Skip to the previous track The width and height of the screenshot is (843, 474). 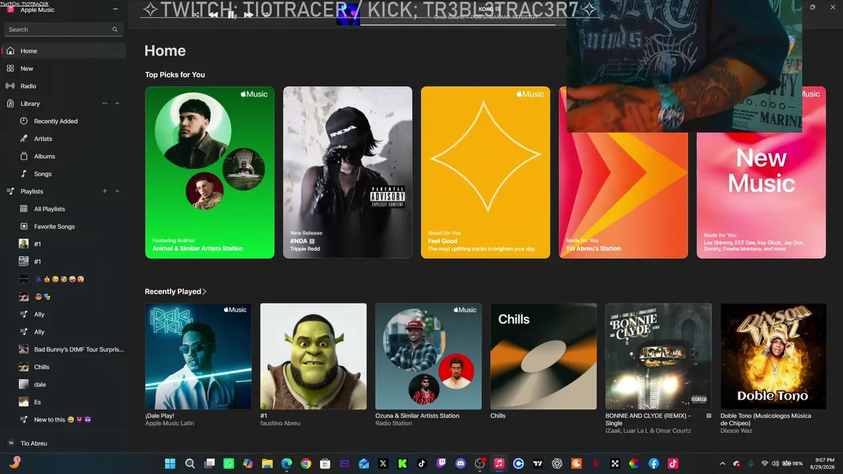[x=213, y=14]
